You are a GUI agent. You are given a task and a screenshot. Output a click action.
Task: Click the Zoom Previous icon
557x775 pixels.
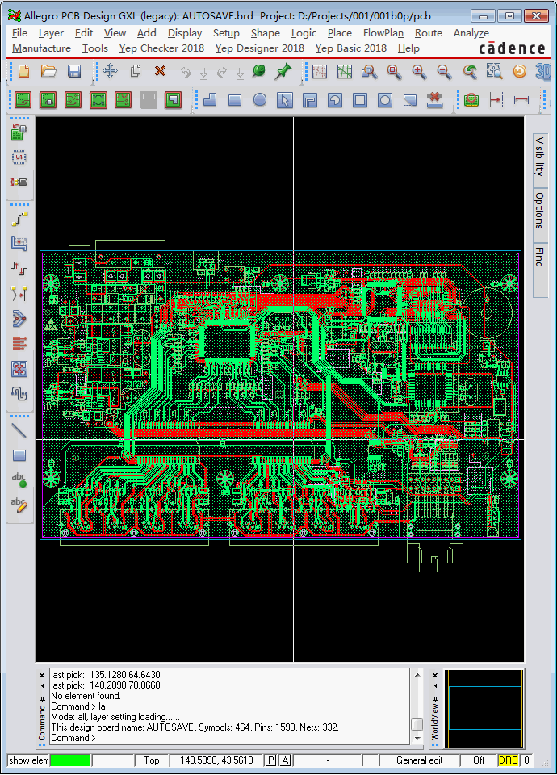pos(469,72)
